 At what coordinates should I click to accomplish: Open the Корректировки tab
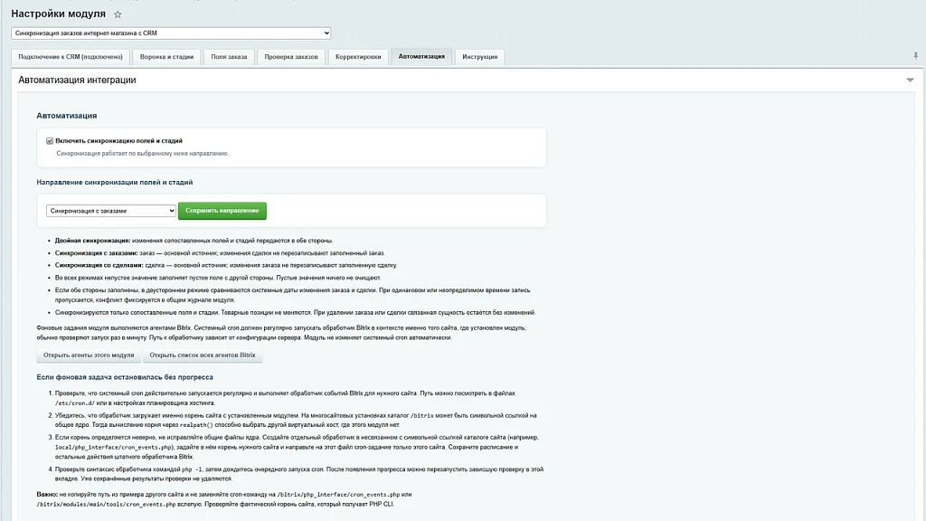[358, 57]
